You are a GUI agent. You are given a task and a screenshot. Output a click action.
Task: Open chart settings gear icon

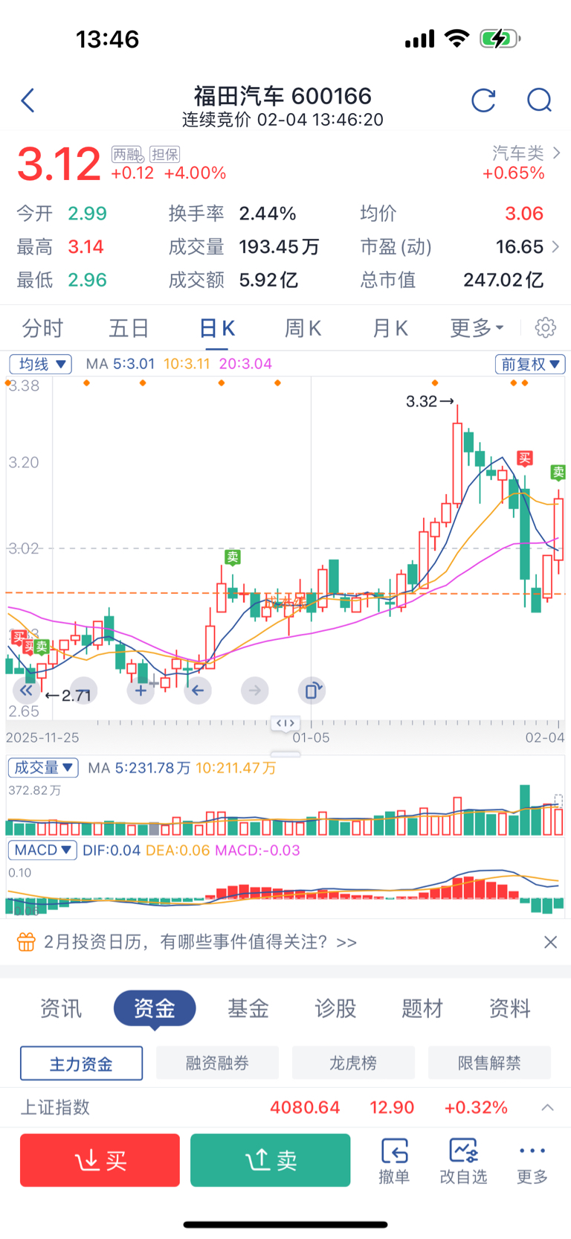[x=546, y=327]
